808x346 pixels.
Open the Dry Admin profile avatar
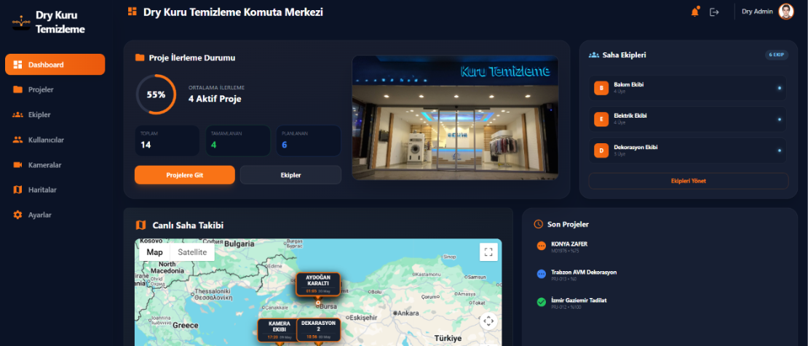point(786,12)
